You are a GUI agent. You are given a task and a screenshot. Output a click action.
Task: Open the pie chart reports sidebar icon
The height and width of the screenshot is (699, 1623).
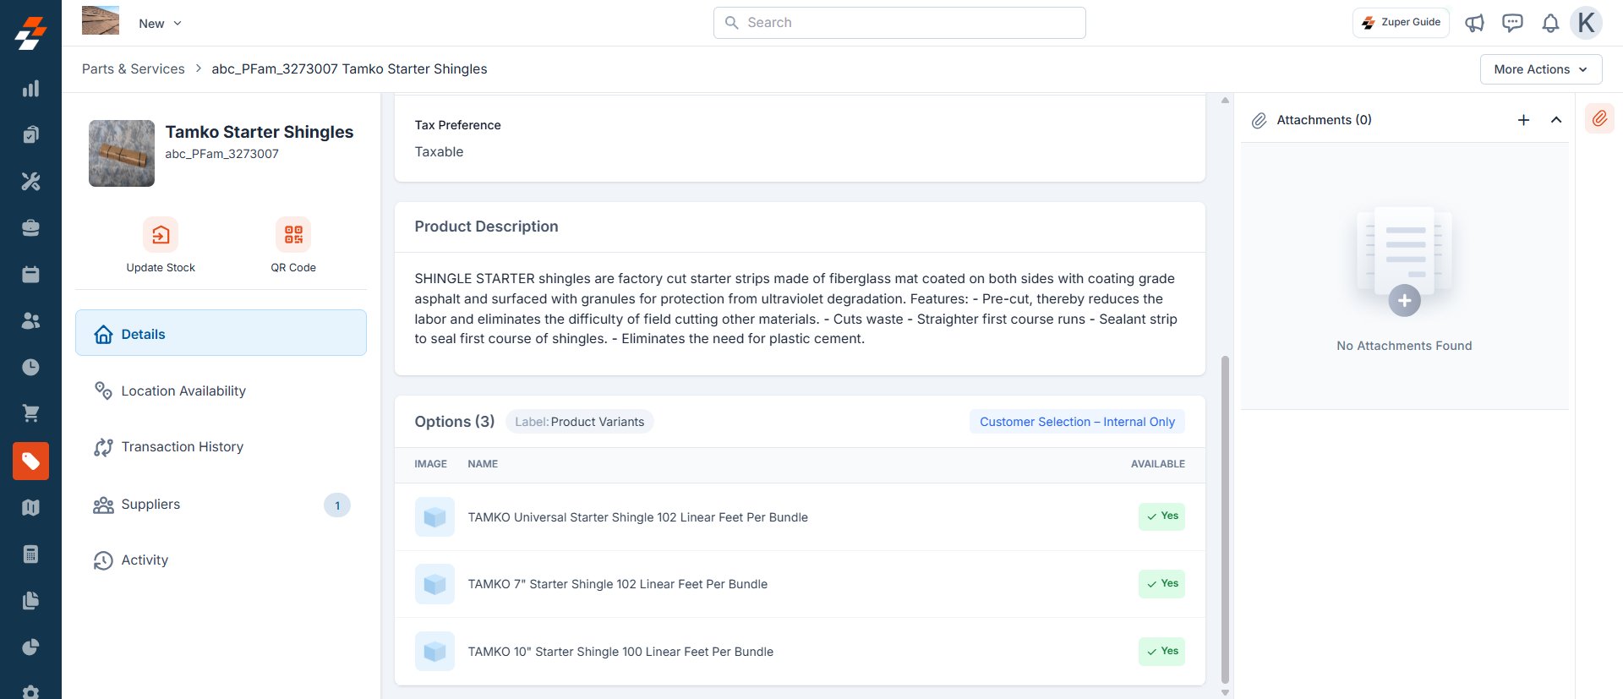(30, 647)
